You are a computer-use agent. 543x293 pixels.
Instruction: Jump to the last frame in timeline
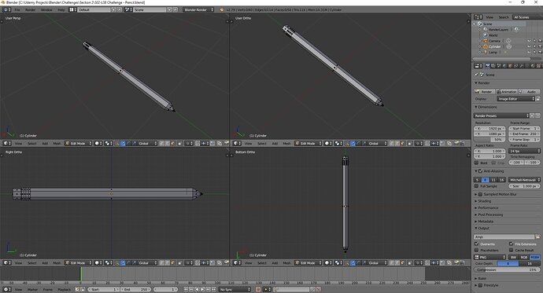click(213, 290)
